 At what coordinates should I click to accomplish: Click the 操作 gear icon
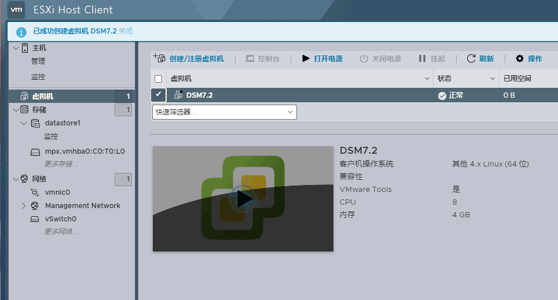point(520,58)
